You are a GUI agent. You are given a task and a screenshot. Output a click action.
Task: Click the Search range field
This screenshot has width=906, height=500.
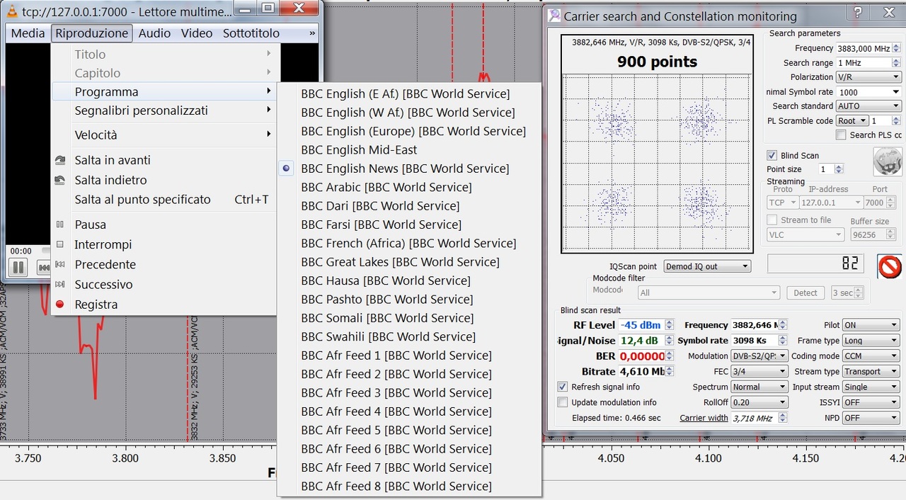pyautogui.click(x=863, y=63)
